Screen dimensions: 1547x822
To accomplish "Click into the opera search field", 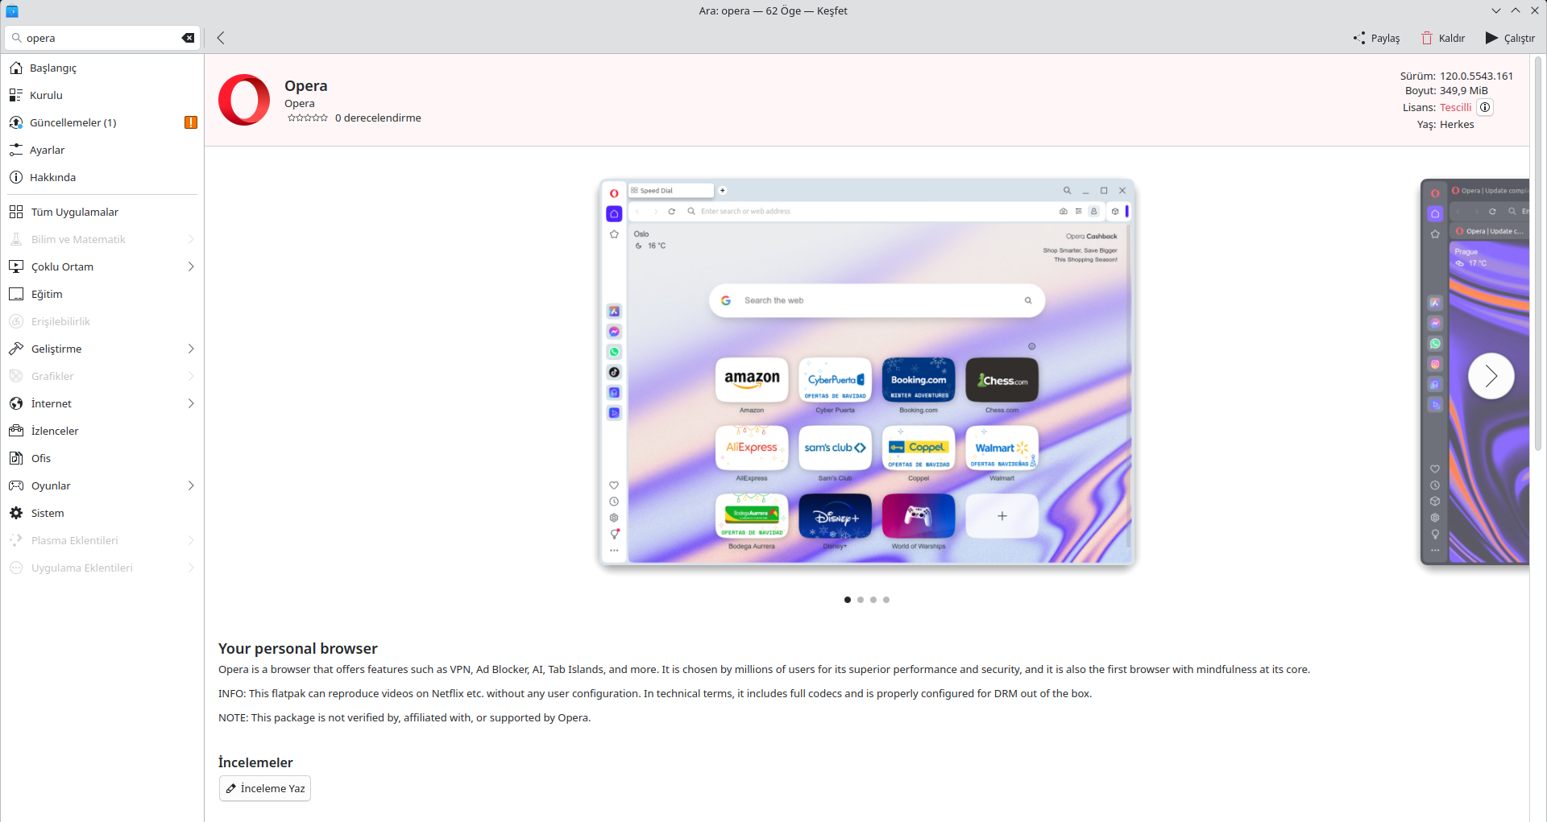I will (x=102, y=38).
